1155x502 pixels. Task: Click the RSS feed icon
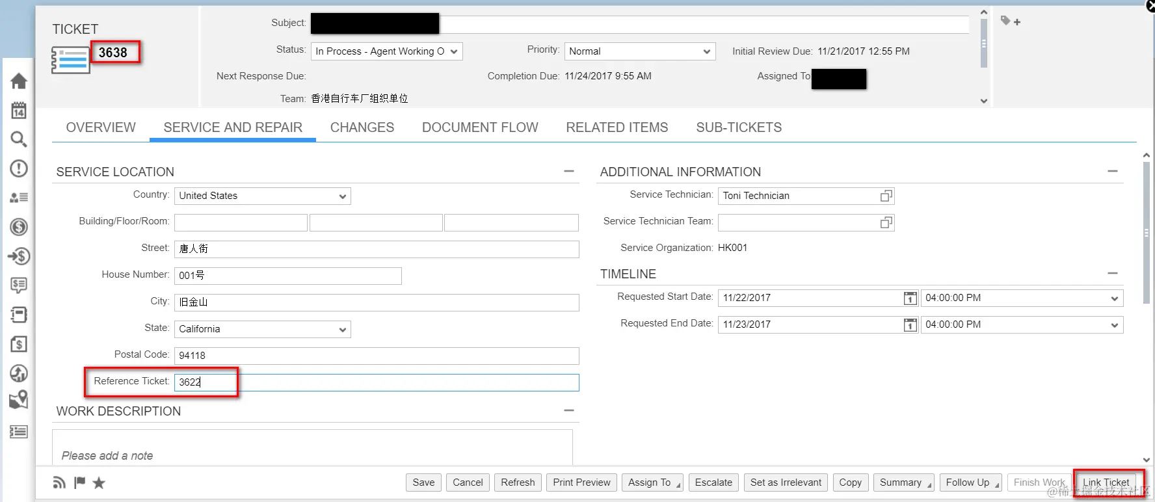coord(59,482)
